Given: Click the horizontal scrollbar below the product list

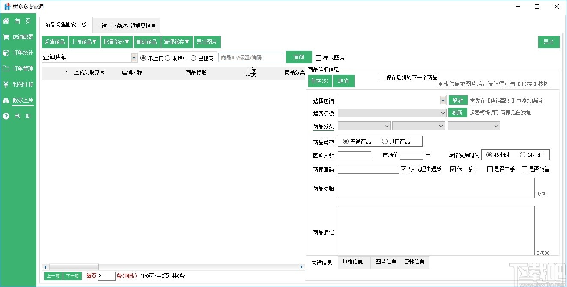Looking at the screenshot, I should 73,266.
